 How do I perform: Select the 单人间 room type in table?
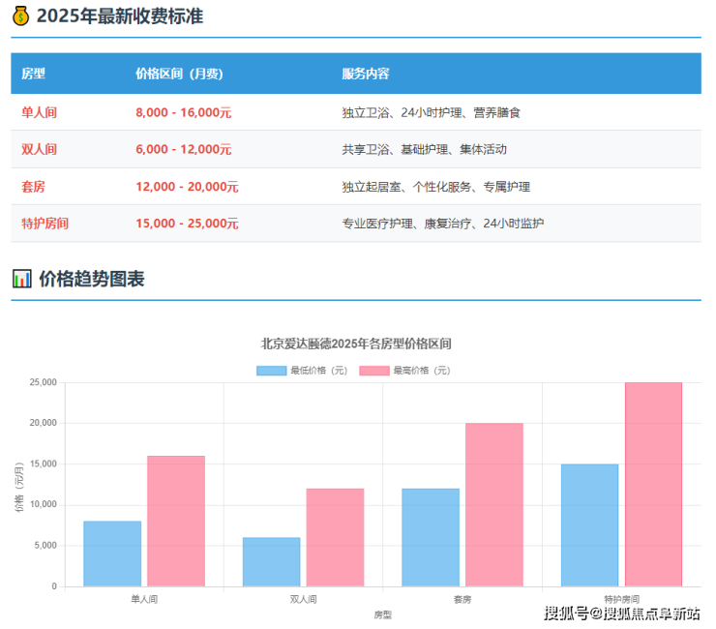point(40,112)
